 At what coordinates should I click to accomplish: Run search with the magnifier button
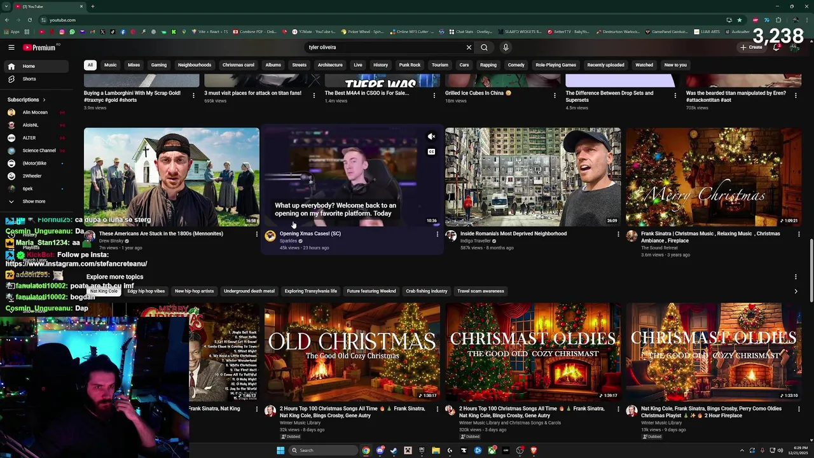coord(484,47)
